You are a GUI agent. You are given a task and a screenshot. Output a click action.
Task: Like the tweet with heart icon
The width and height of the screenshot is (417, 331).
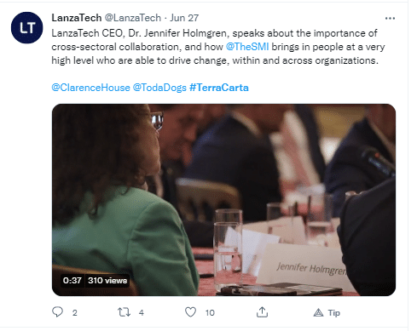click(190, 312)
